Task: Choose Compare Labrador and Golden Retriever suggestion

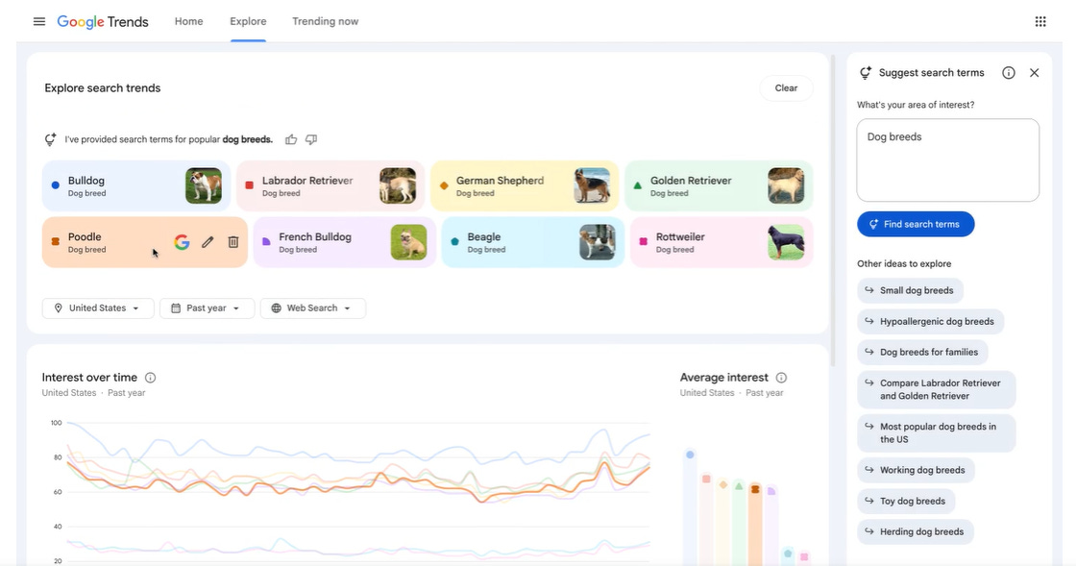Action: (936, 390)
